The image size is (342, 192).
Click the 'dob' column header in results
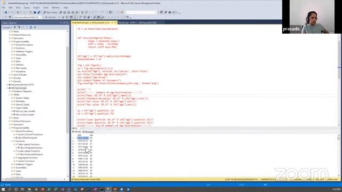pos(79,135)
